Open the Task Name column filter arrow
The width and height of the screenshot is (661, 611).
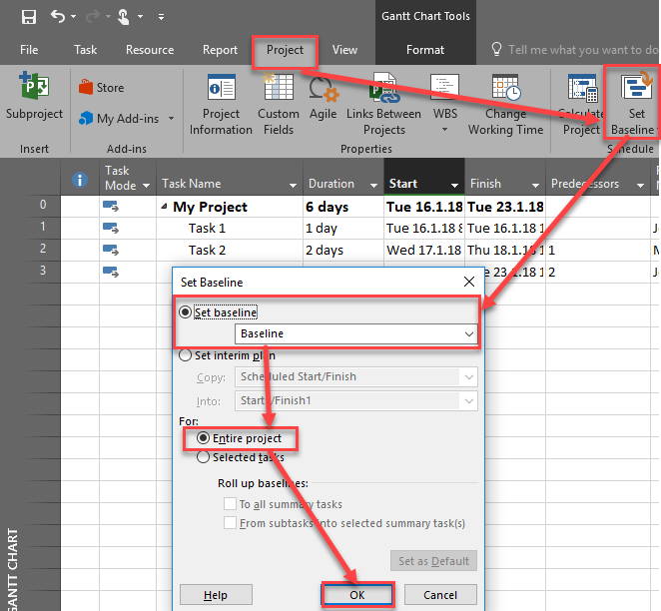point(294,185)
